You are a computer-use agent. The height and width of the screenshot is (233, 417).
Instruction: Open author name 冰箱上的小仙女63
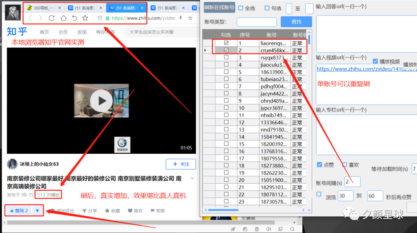pos(39,164)
